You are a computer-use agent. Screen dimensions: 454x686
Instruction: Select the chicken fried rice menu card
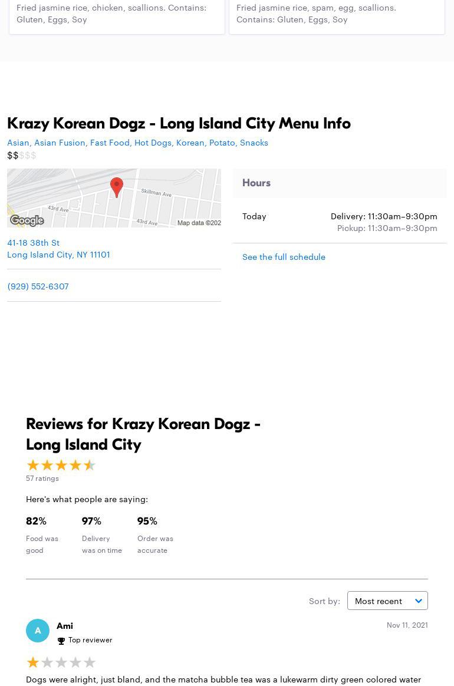[x=117, y=14]
